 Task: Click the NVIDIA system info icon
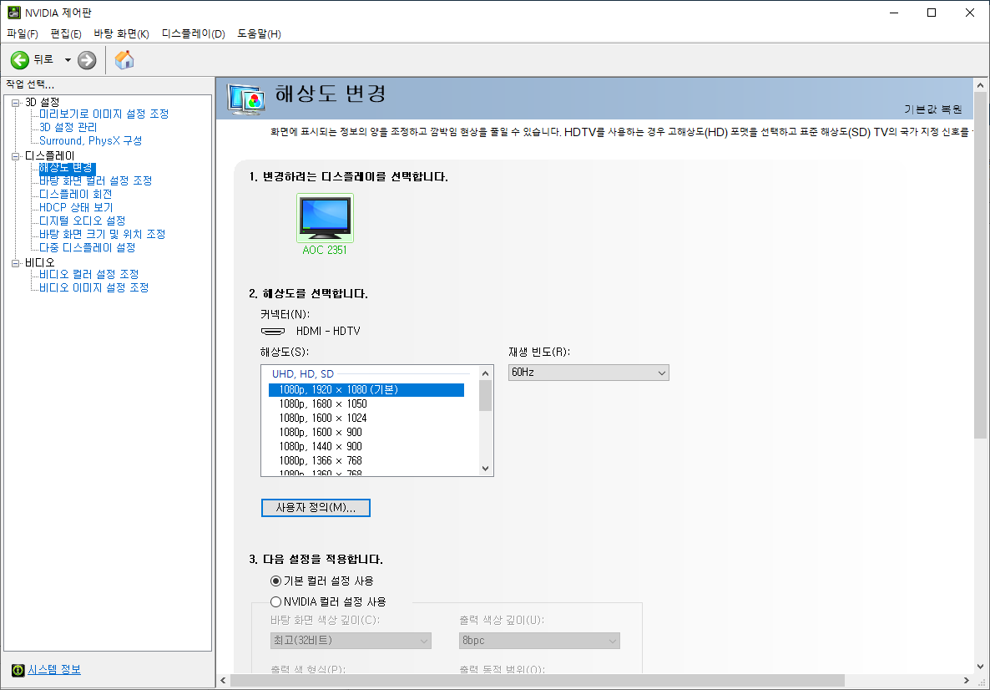coord(18,670)
